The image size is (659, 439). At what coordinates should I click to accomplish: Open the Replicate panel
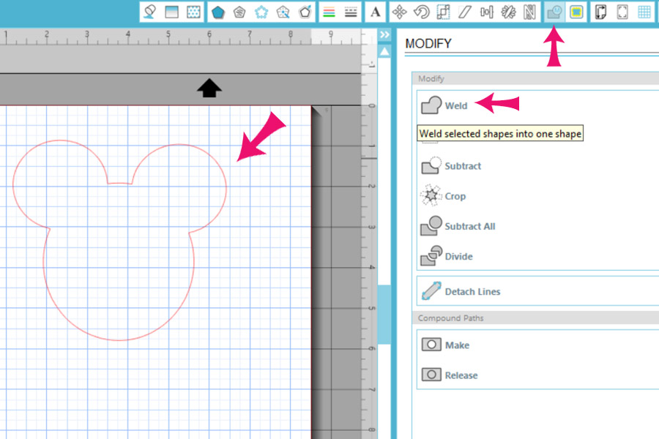[509, 12]
